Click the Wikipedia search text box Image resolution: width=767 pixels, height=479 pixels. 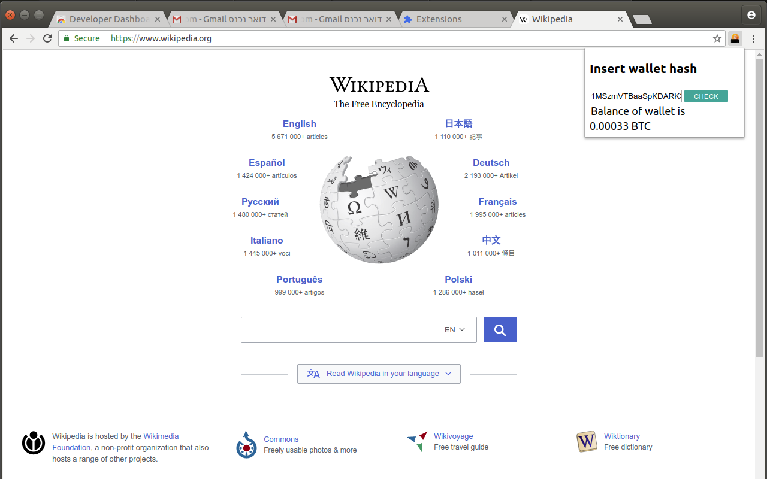[x=339, y=330]
